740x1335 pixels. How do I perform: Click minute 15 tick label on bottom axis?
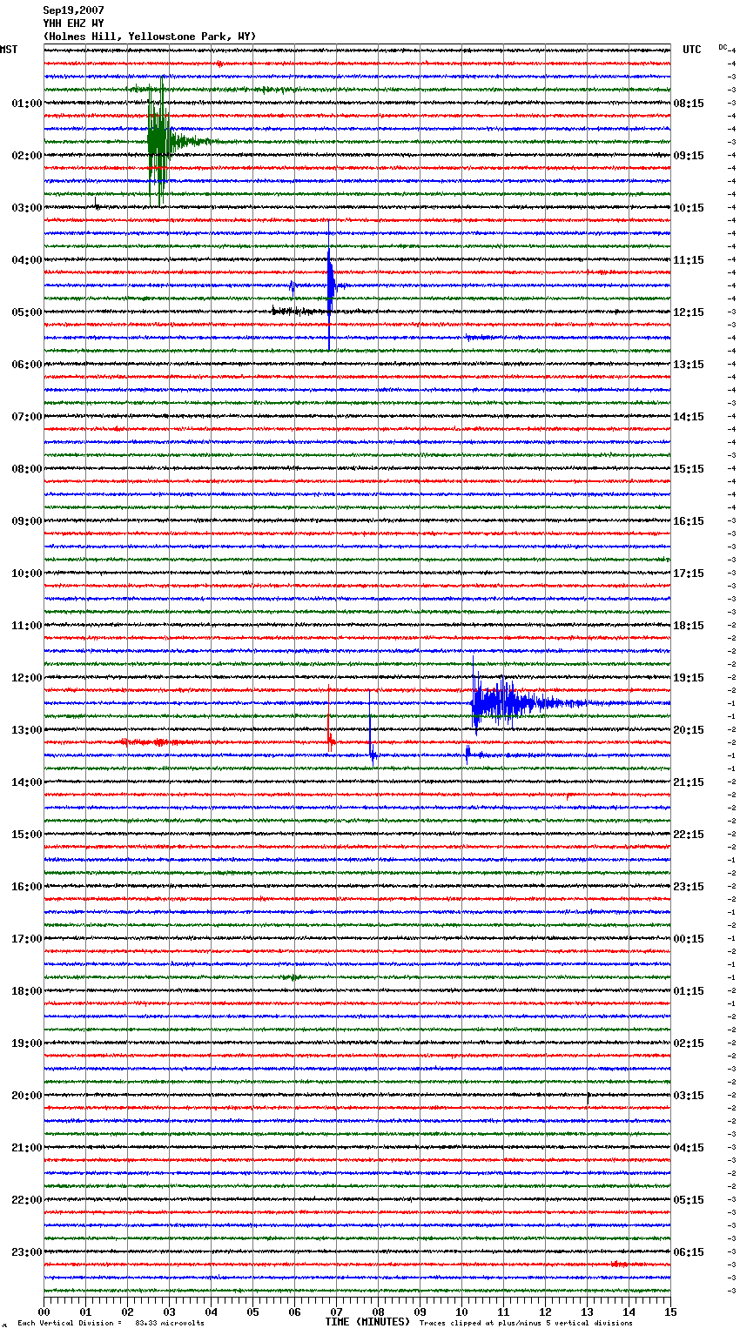coord(670,1312)
